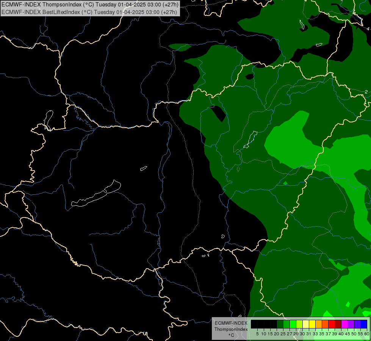The width and height of the screenshot is (371, 341).
Task: Click the contour label 4 at right edge
Action: (x=368, y=29)
